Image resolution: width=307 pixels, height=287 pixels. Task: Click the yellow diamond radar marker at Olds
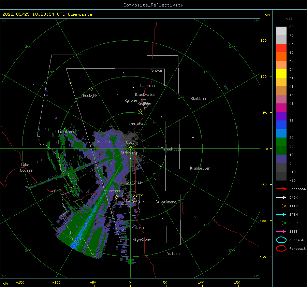tap(130, 148)
